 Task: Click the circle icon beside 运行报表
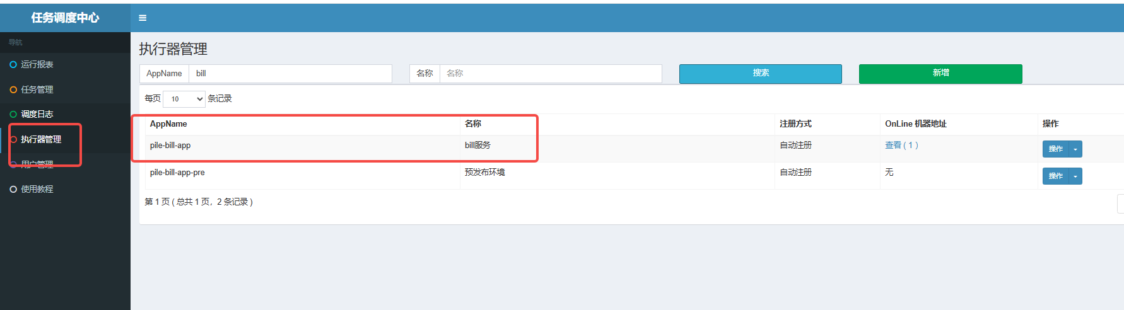(13, 64)
